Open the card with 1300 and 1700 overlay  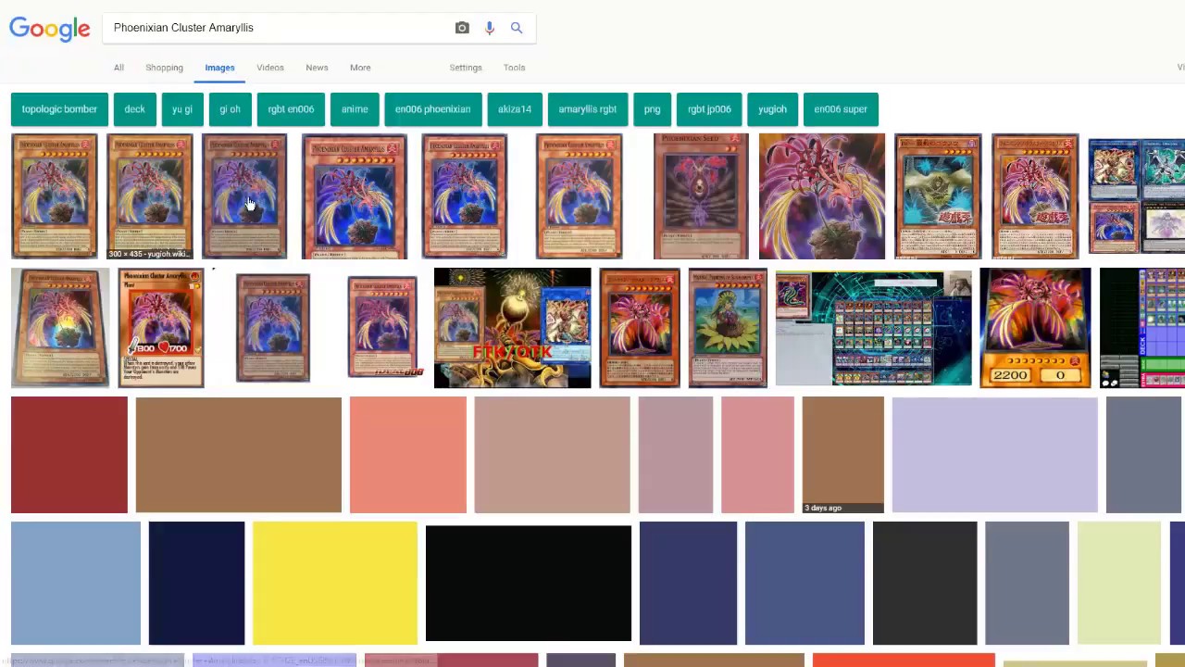point(161,328)
